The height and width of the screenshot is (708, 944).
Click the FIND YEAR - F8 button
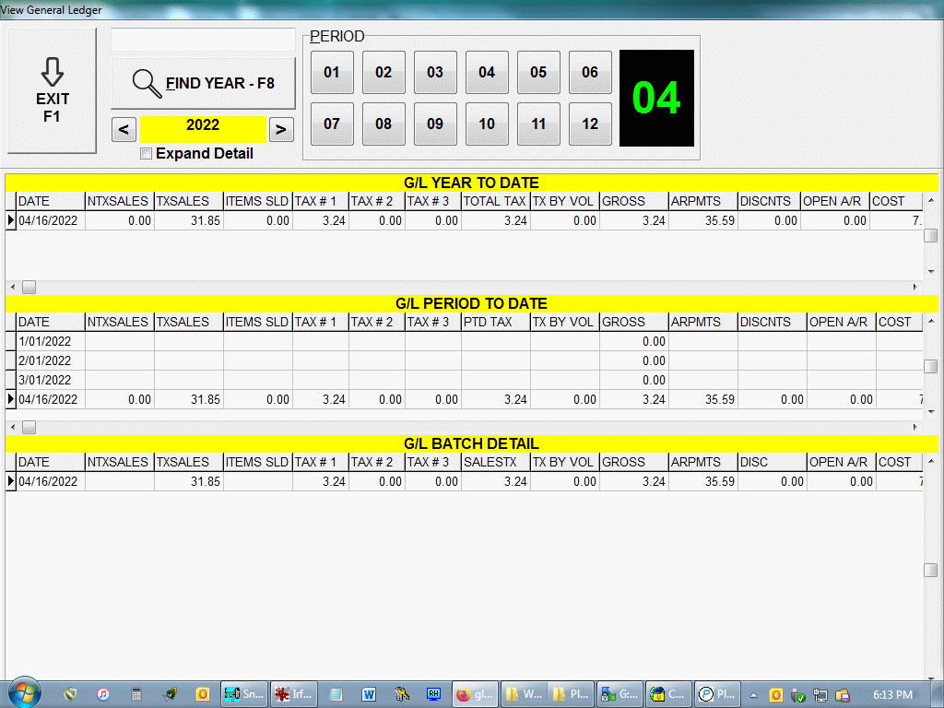pos(203,84)
